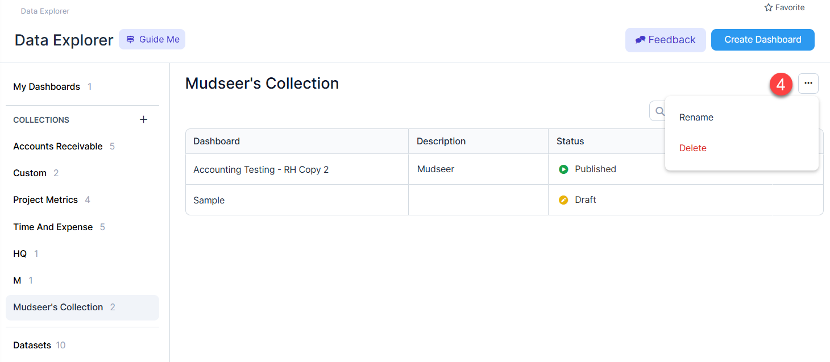
Task: Click the green Published status icon
Action: 563,169
